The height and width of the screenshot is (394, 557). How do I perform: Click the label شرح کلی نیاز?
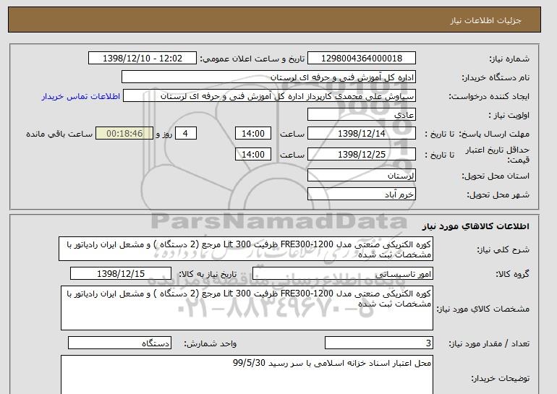[503, 249]
